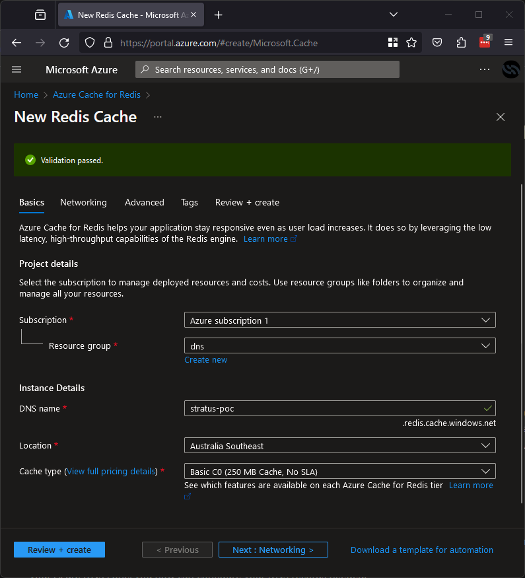This screenshot has height=578, width=525.
Task: Click the green validation passed checkmark
Action: 30,160
